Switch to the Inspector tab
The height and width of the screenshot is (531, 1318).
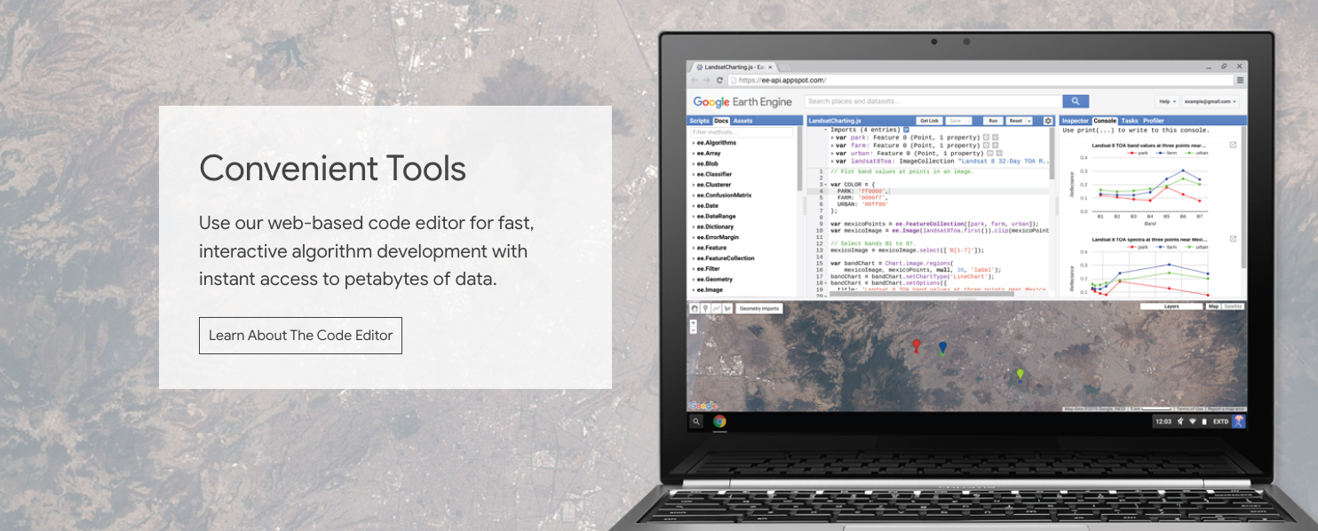pos(1075,121)
